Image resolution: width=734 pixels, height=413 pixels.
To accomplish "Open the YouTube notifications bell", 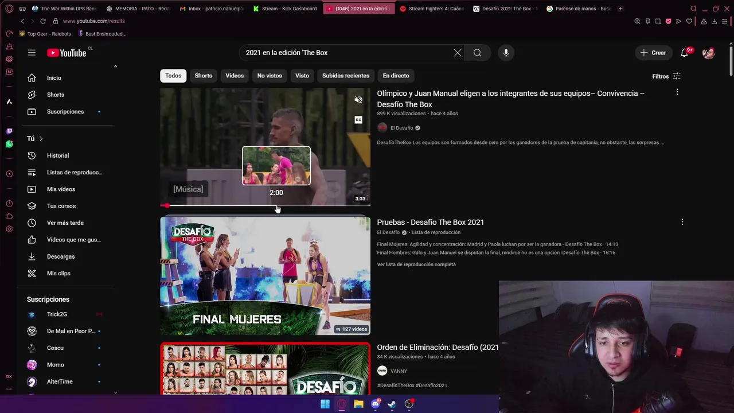I will click(684, 53).
